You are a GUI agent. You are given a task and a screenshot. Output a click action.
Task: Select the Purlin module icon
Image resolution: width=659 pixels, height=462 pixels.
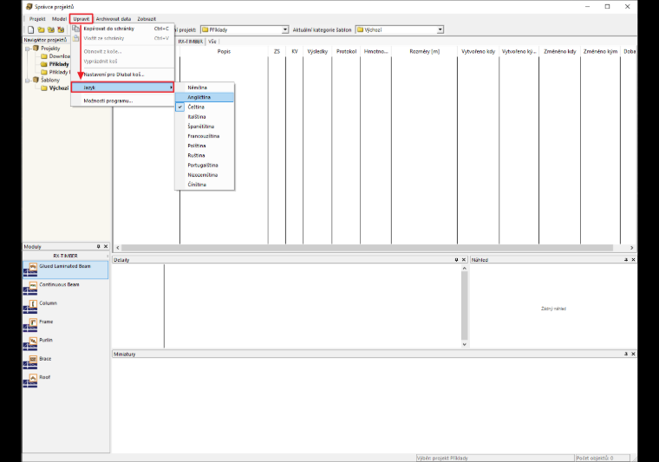click(30, 343)
